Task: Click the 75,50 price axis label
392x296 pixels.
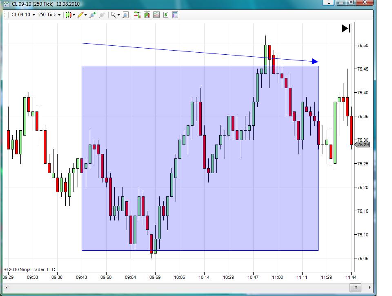Action: [x=363, y=45]
